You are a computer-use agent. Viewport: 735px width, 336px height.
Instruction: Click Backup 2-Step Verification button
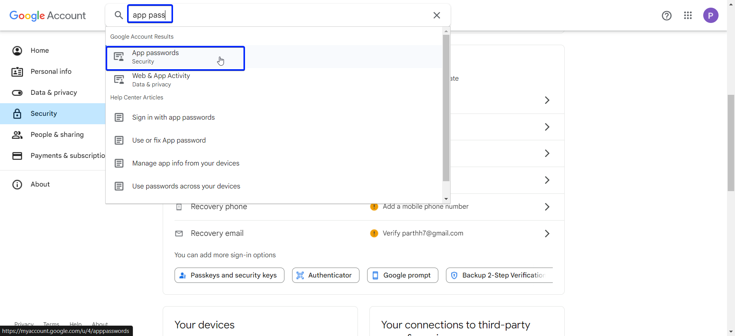point(499,275)
